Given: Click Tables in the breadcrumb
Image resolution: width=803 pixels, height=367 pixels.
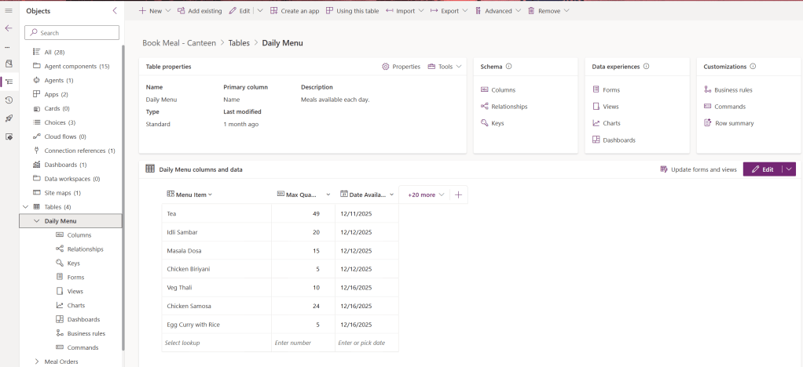Looking at the screenshot, I should (239, 43).
